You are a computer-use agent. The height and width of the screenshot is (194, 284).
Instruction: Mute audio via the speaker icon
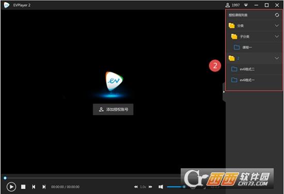pos(161,187)
